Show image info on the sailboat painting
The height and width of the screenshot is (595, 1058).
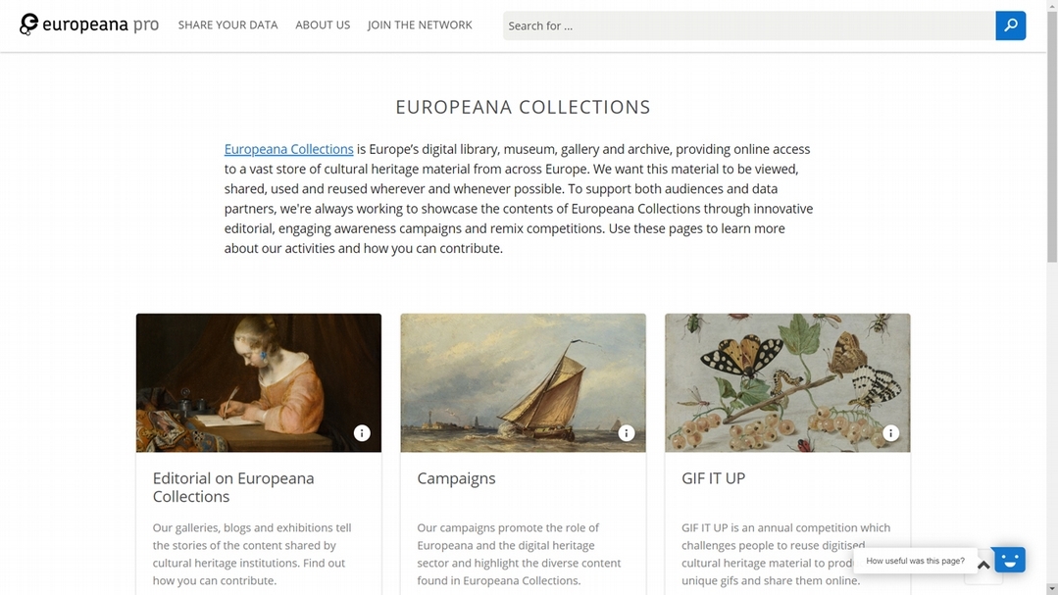click(x=627, y=433)
